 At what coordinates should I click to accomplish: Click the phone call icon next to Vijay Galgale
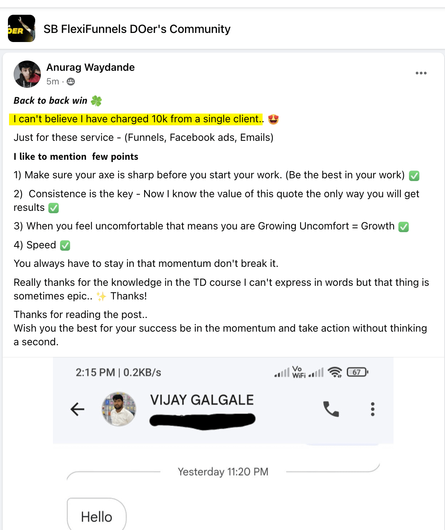click(x=330, y=409)
